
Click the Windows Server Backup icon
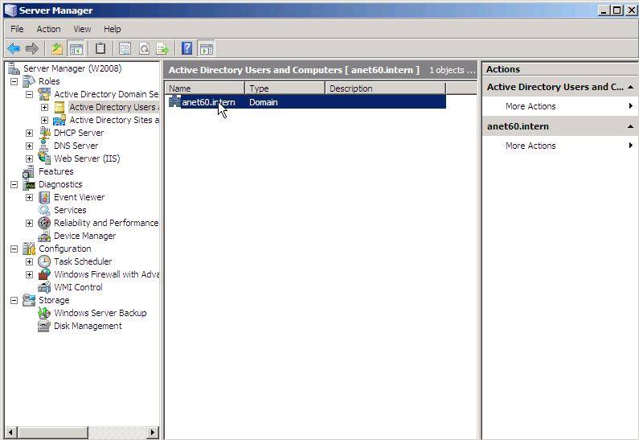pyautogui.click(x=44, y=313)
